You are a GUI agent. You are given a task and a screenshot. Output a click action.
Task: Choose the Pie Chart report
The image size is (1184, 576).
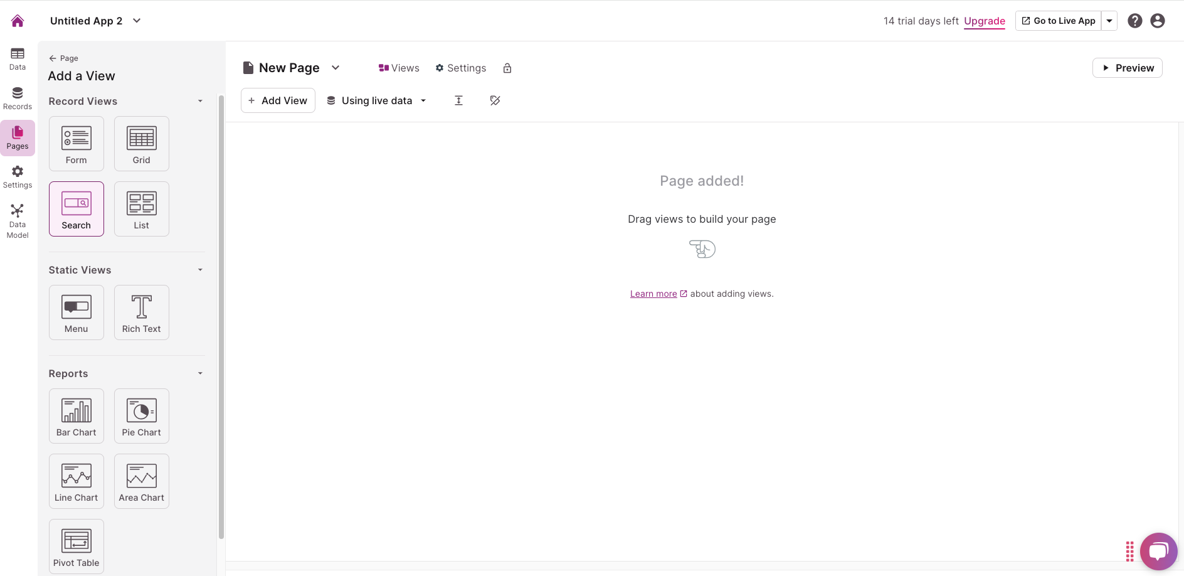pyautogui.click(x=142, y=416)
